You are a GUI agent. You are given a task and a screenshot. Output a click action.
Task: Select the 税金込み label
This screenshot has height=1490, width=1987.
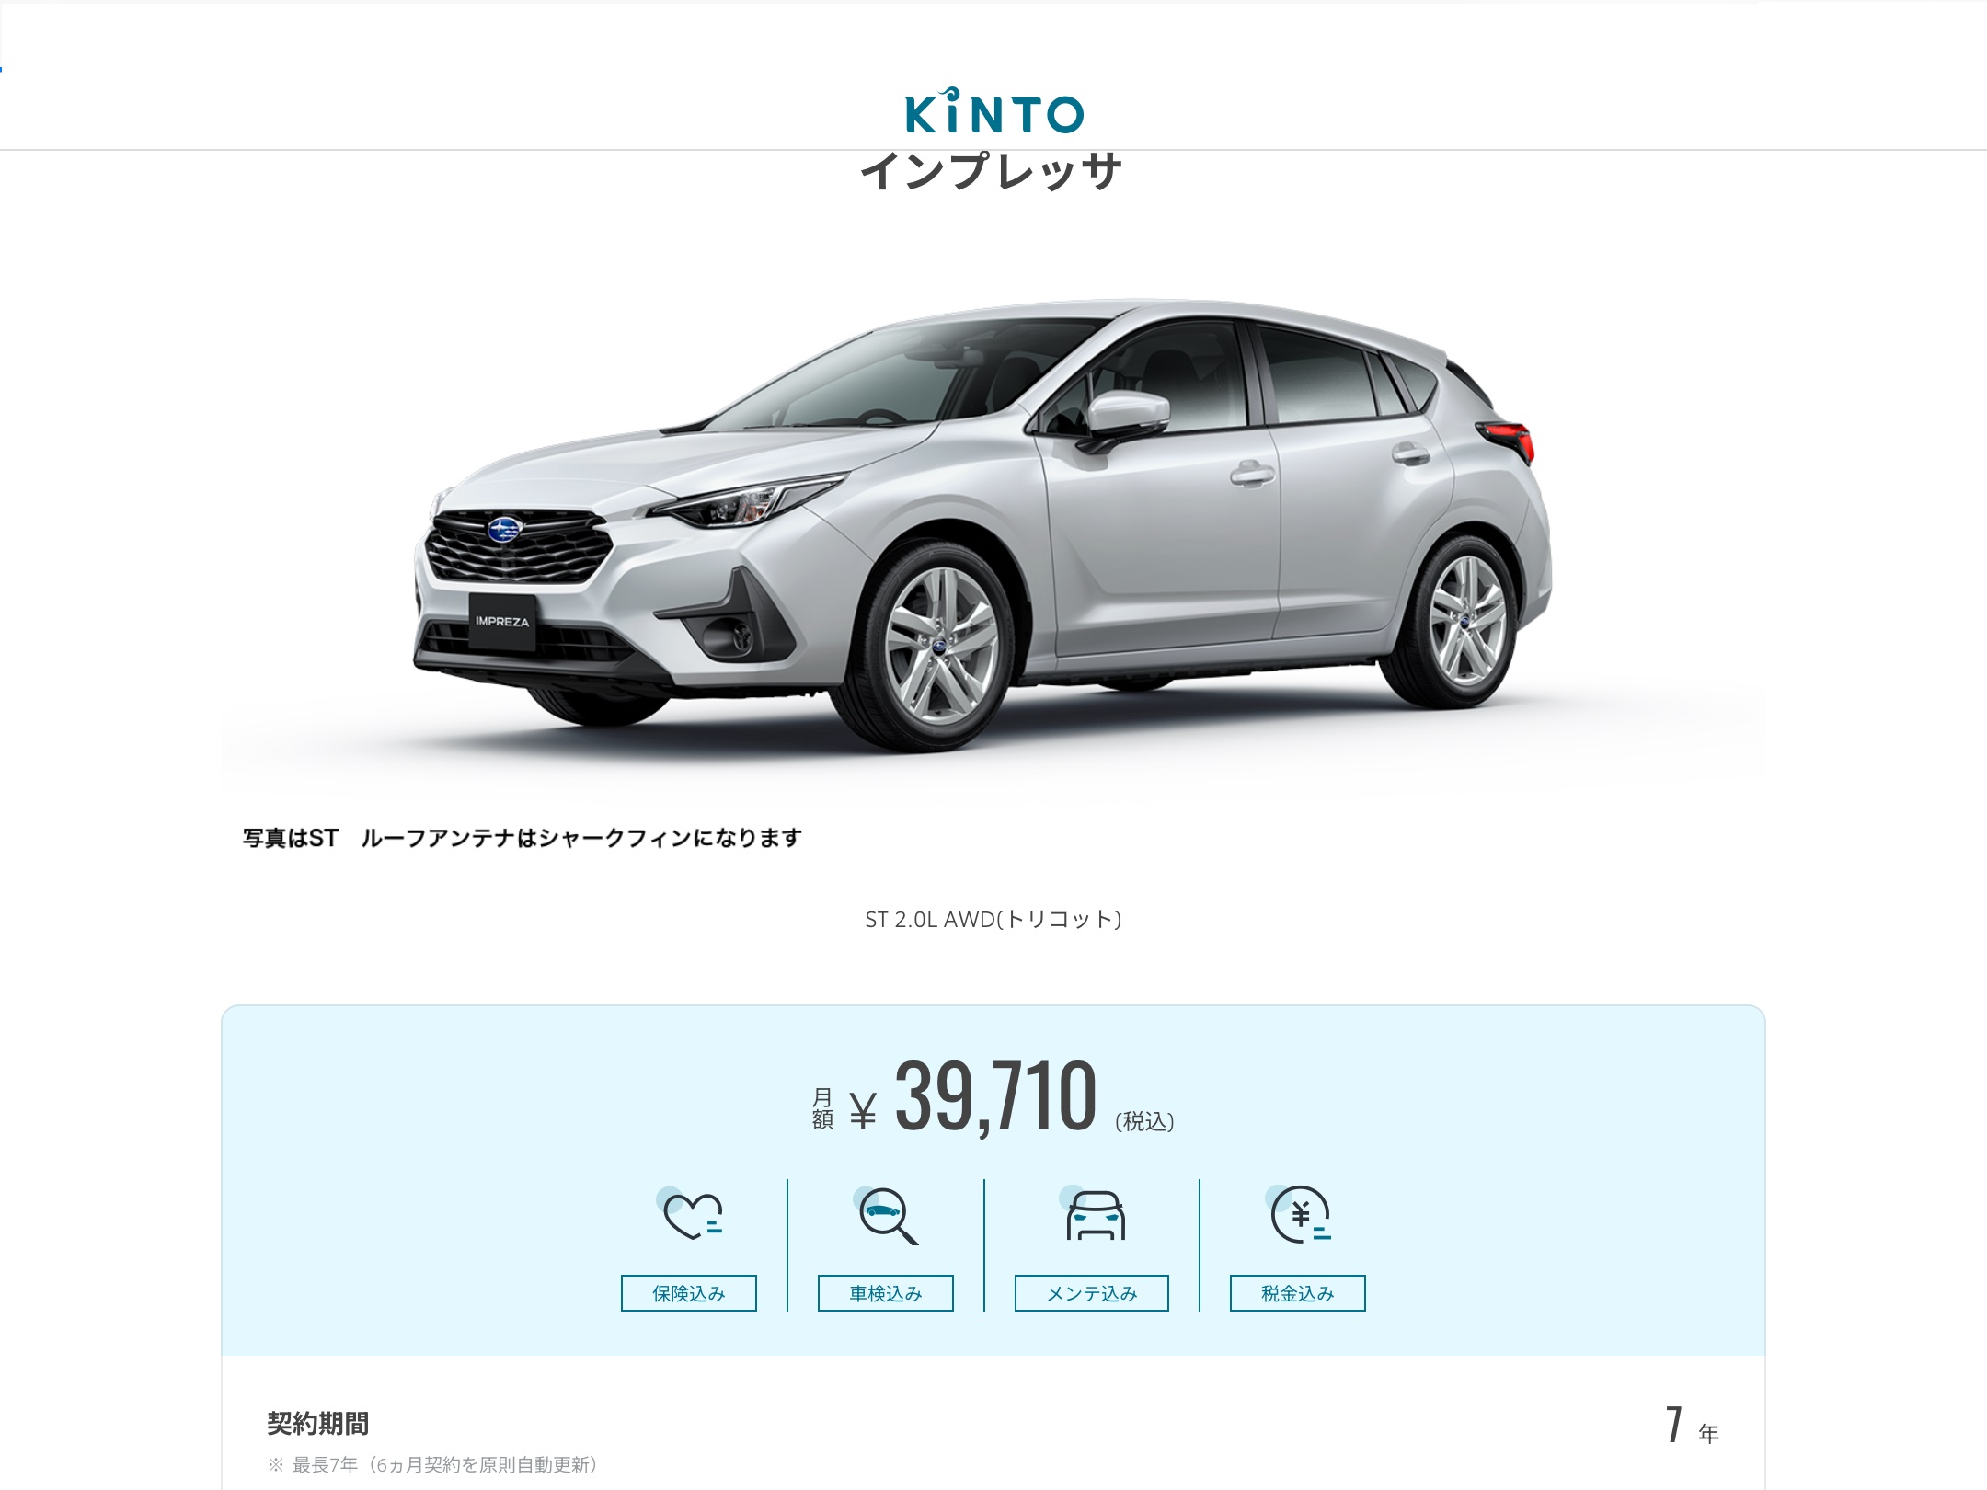coord(1298,1293)
